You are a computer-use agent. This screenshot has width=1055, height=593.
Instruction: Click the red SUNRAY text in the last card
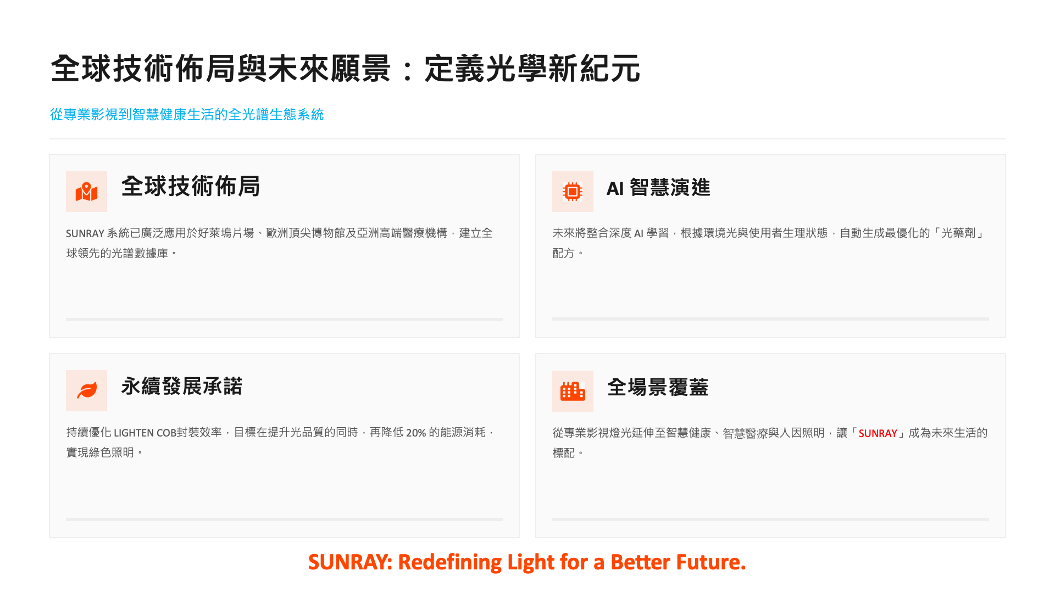coord(878,434)
